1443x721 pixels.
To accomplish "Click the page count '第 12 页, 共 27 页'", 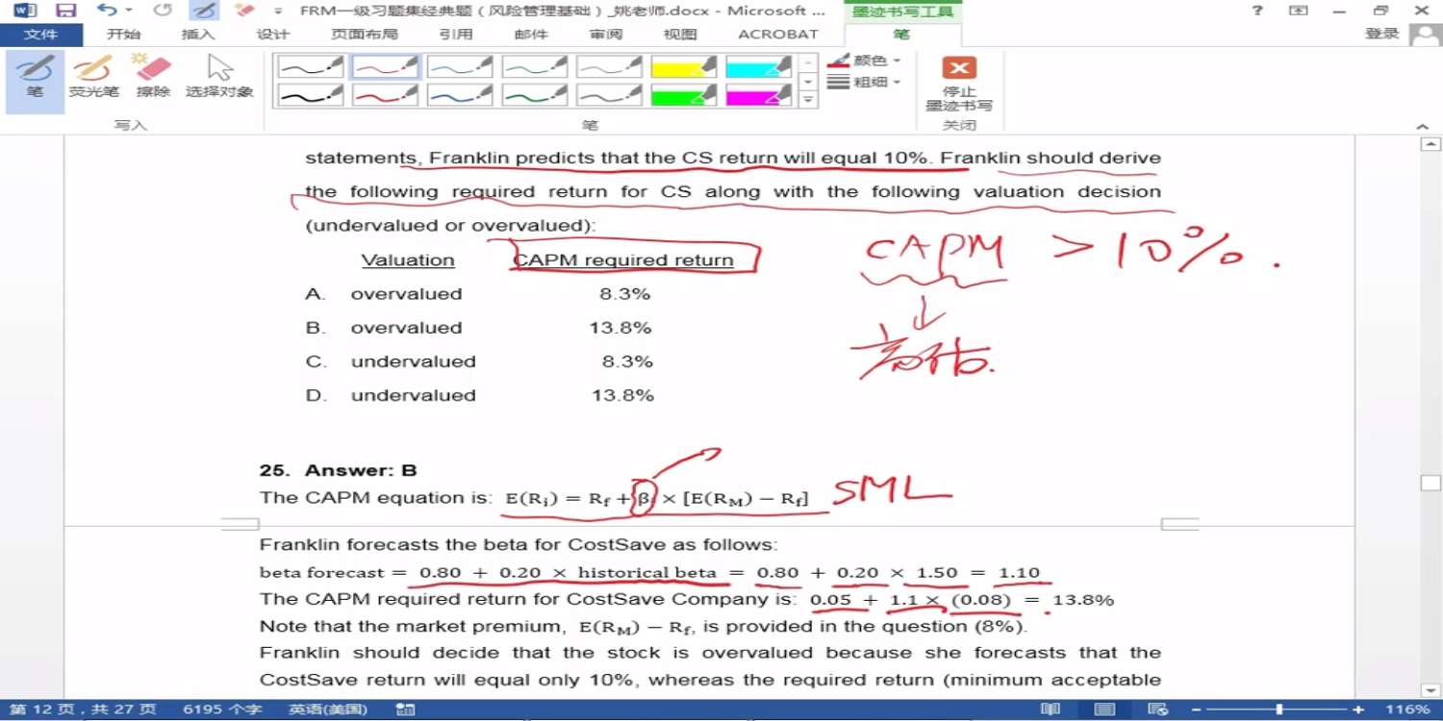I will coord(83,709).
